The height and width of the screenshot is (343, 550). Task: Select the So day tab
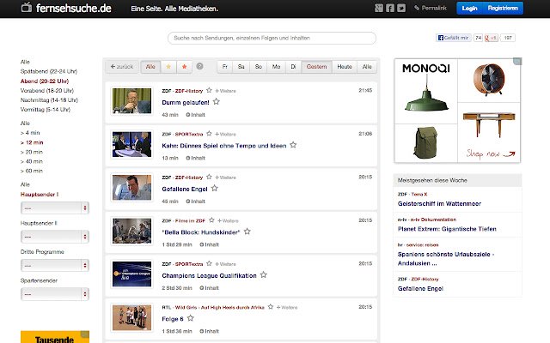259,67
